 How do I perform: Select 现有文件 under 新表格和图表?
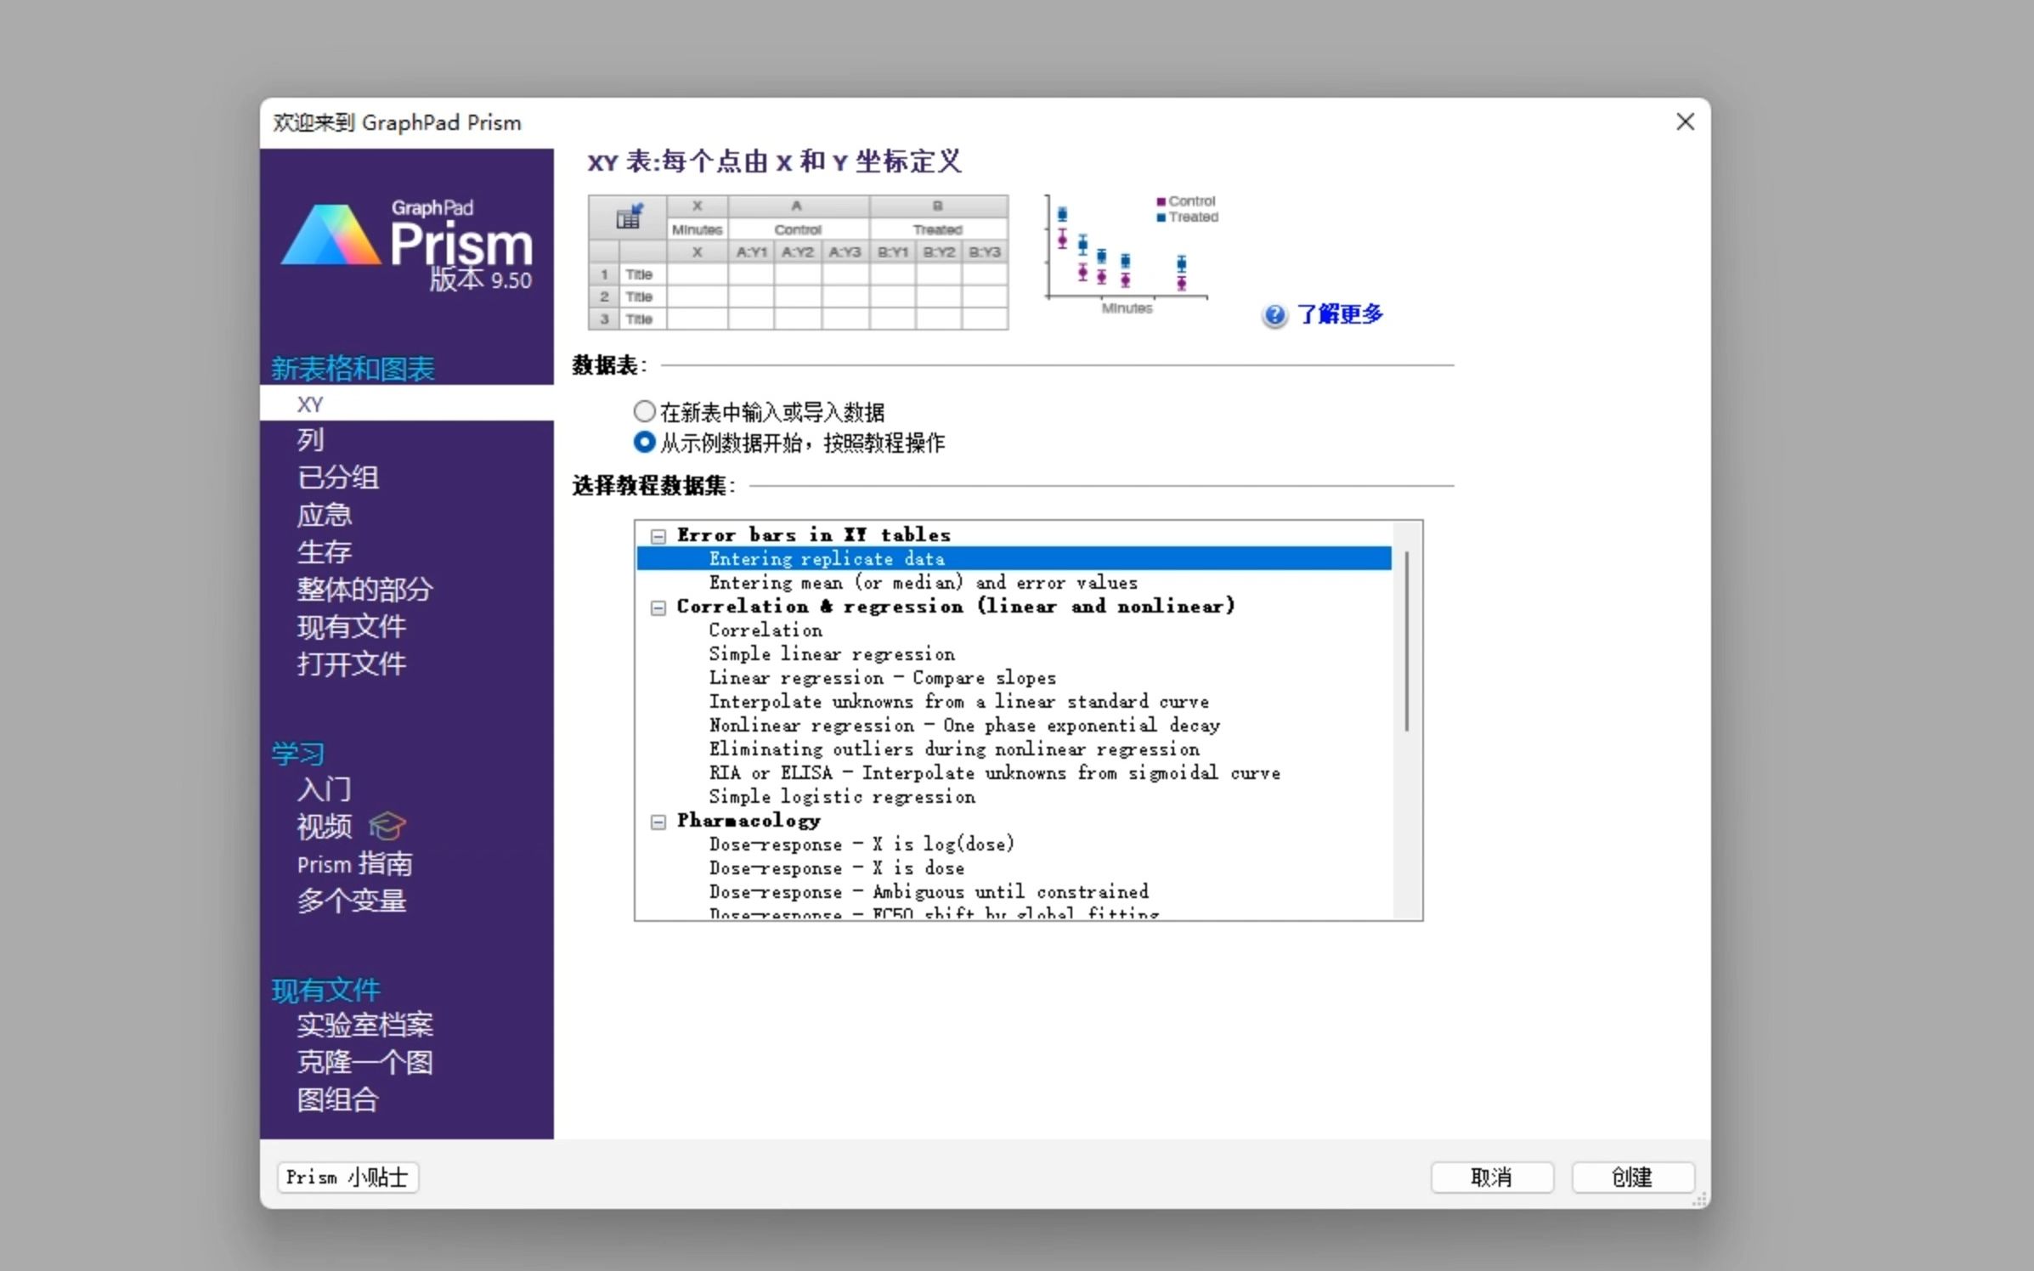(351, 627)
